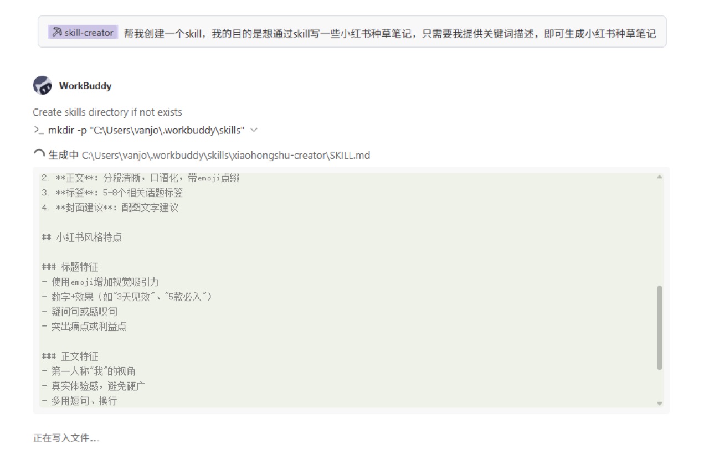The image size is (709, 460).
Task: Click the mkdir -p command text
Action: click(146, 130)
